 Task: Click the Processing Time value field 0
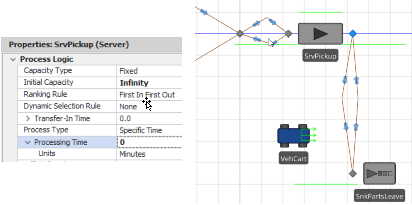click(149, 142)
